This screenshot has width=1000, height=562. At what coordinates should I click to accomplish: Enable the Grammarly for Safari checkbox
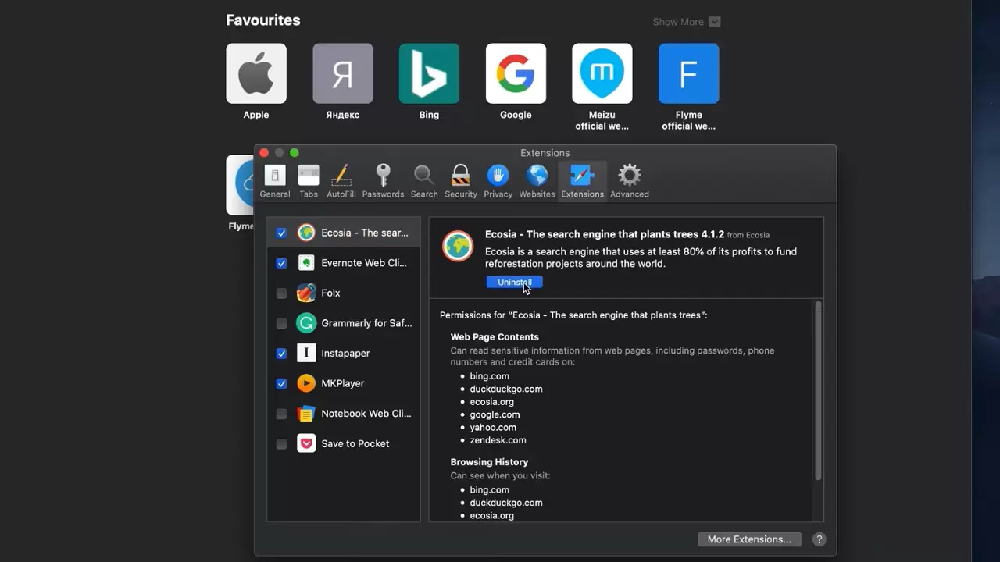(281, 323)
